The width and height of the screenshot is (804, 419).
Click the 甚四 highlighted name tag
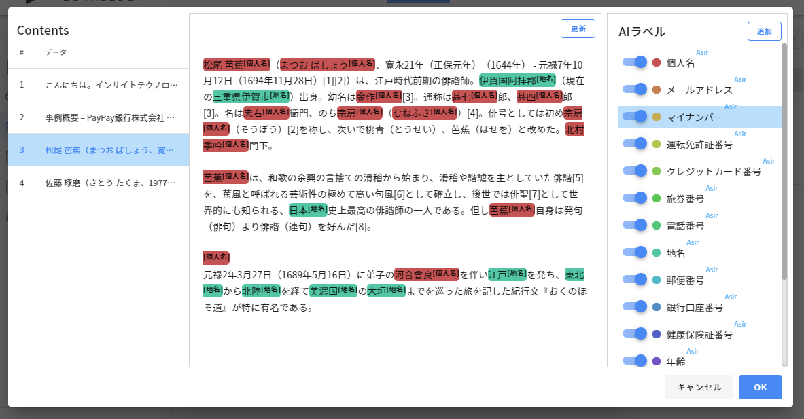point(540,96)
